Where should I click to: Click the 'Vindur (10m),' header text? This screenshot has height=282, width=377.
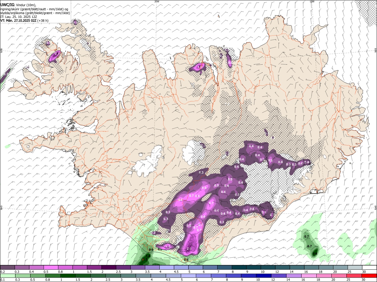tap(26, 5)
